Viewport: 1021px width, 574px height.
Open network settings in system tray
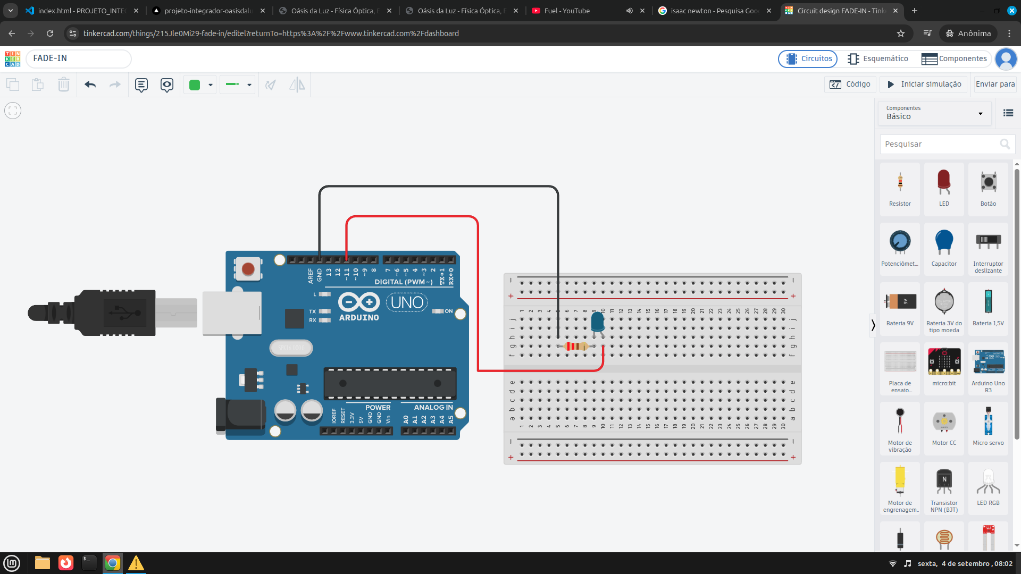893,563
